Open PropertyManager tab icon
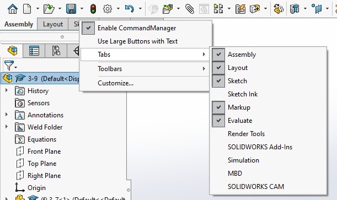 click(x=34, y=51)
